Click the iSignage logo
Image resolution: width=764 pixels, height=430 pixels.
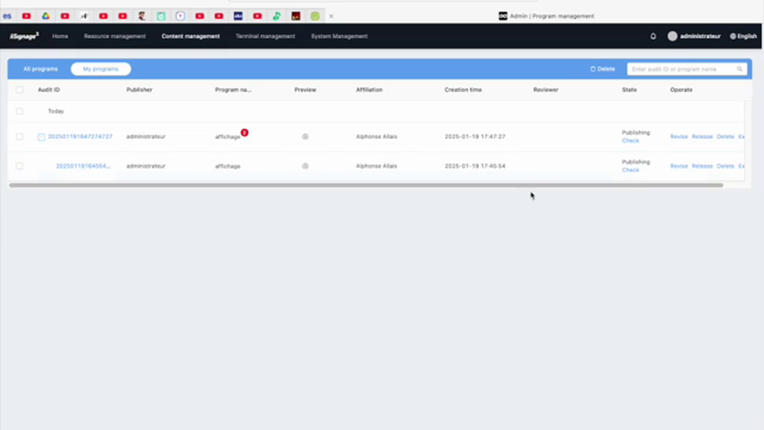click(x=24, y=36)
